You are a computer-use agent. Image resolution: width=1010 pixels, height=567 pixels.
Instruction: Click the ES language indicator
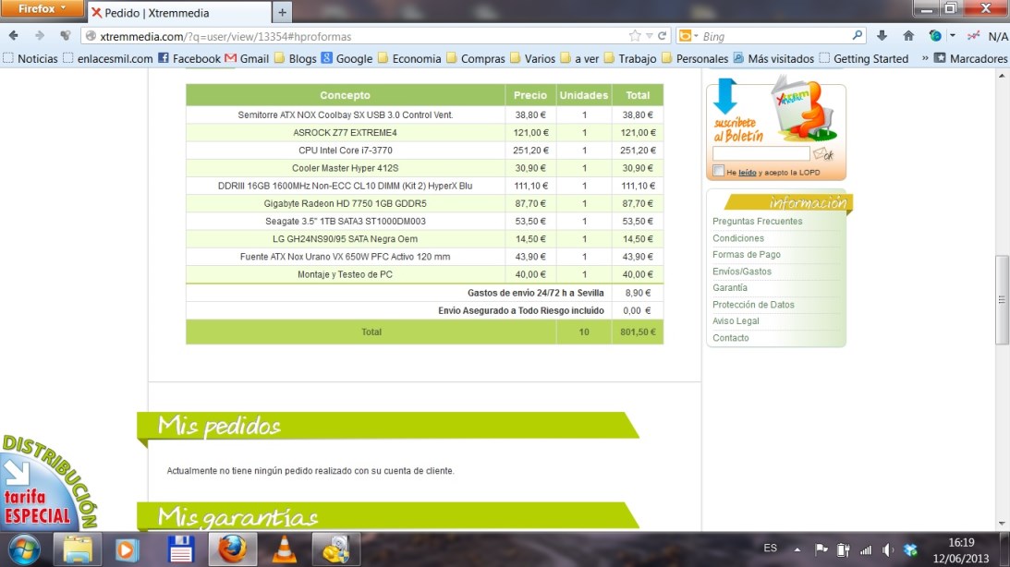pos(770,549)
